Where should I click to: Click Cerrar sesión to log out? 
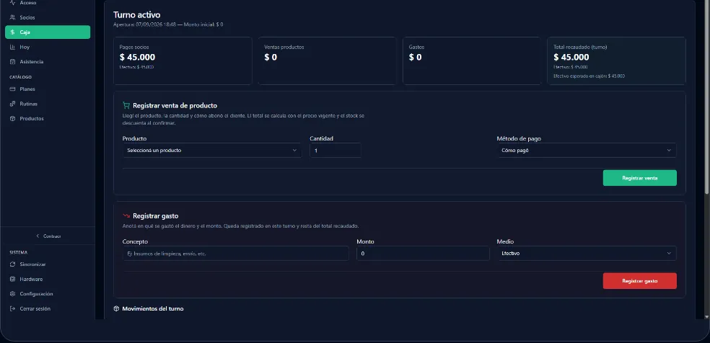[x=48, y=308]
